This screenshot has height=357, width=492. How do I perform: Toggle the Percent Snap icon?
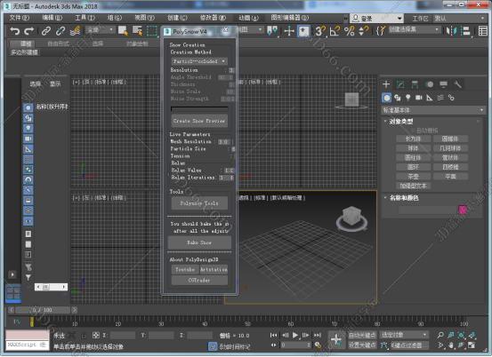coord(350,31)
